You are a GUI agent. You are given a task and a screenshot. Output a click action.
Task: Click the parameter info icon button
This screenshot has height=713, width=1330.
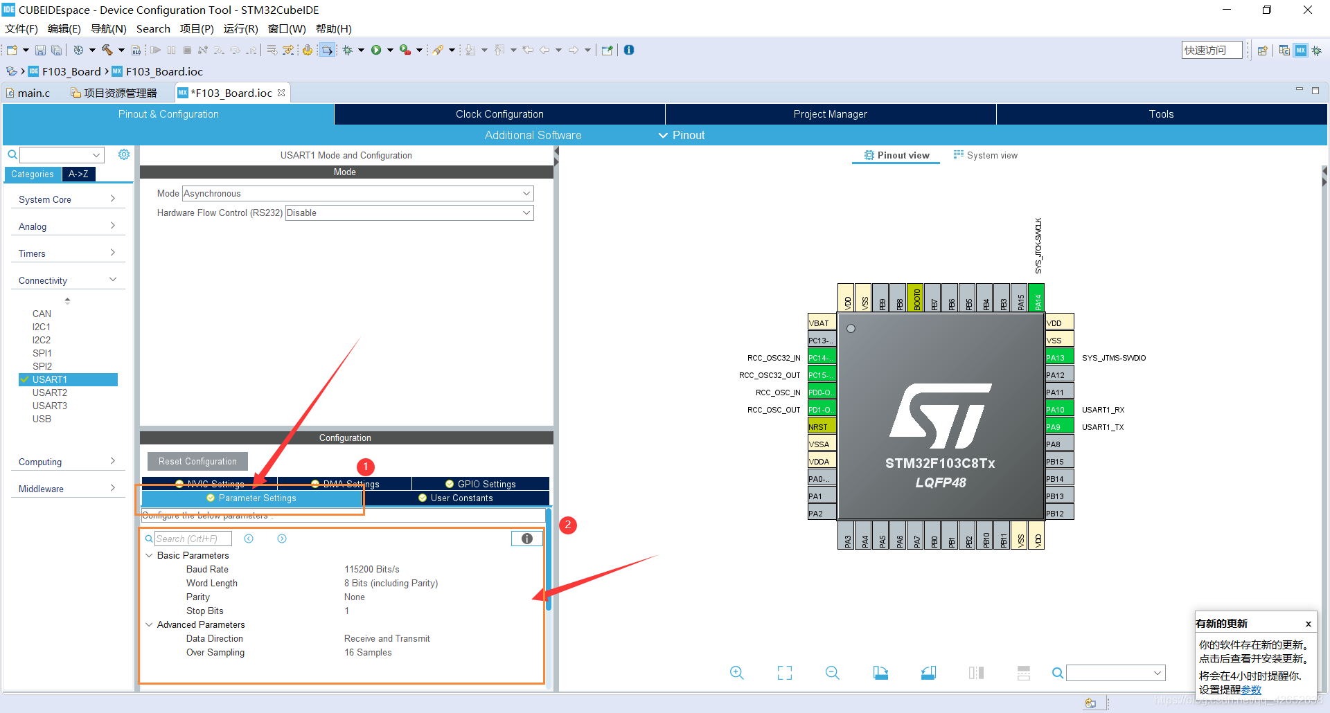click(526, 539)
